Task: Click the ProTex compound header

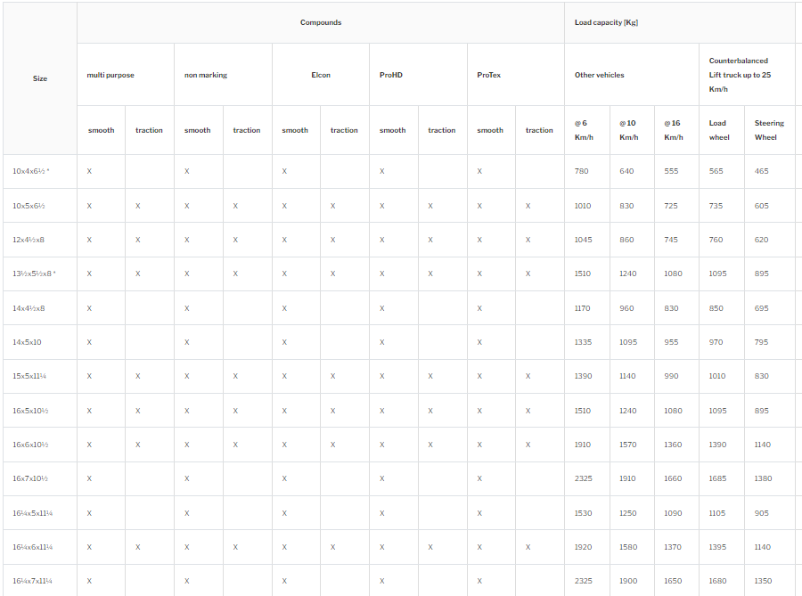Action: [489, 75]
